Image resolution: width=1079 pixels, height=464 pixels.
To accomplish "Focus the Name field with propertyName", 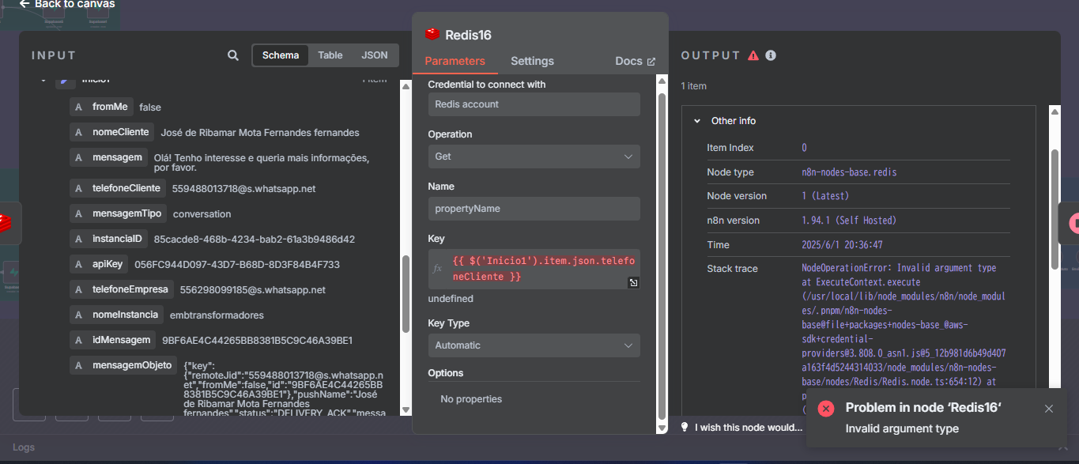I will pyautogui.click(x=534, y=209).
